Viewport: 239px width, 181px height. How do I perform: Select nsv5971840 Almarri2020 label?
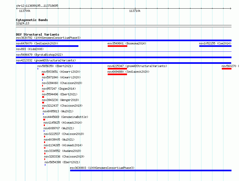tap(61, 77)
